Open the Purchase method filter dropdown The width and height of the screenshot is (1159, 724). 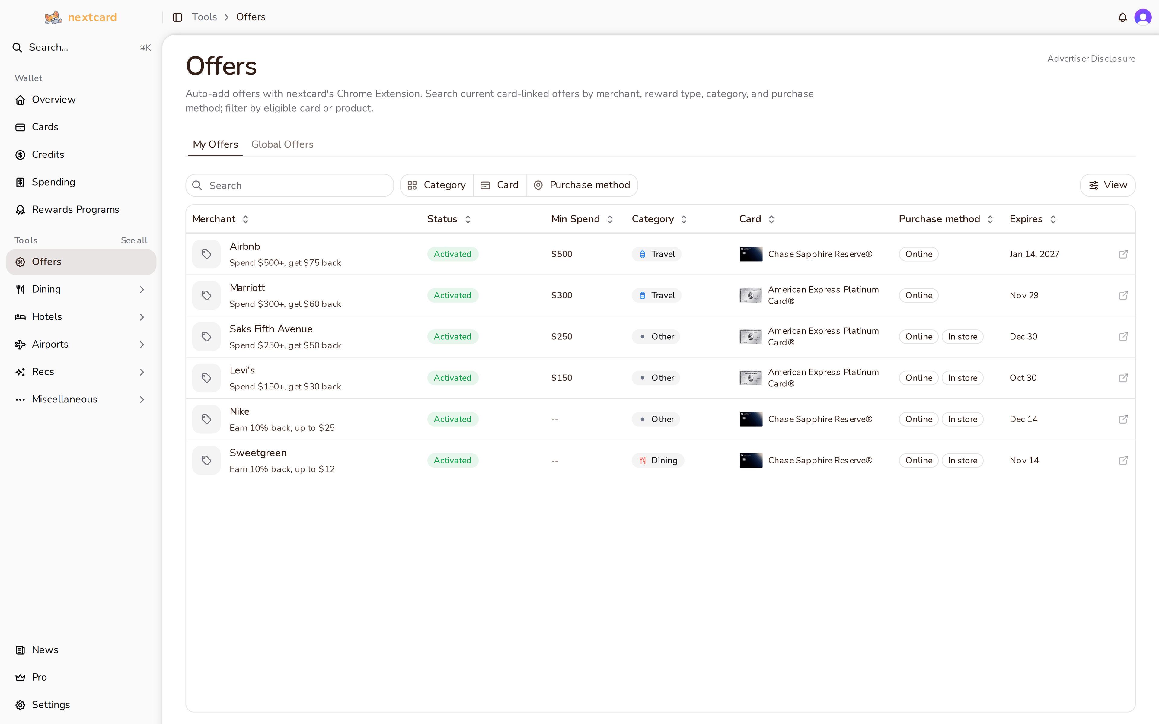click(x=582, y=185)
